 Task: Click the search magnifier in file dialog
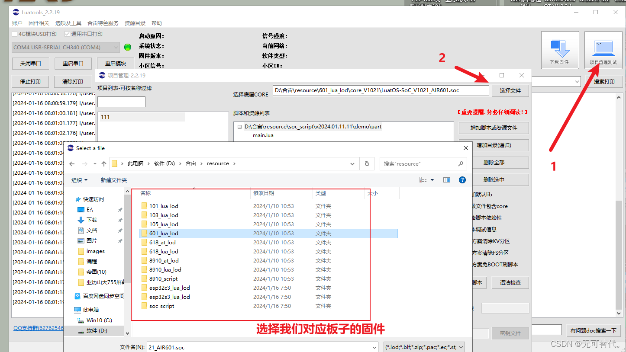461,164
